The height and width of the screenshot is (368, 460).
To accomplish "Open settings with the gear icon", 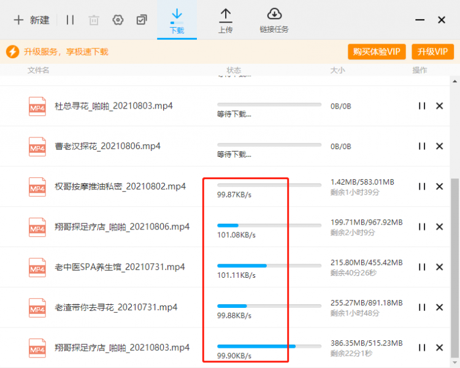I will (x=118, y=20).
